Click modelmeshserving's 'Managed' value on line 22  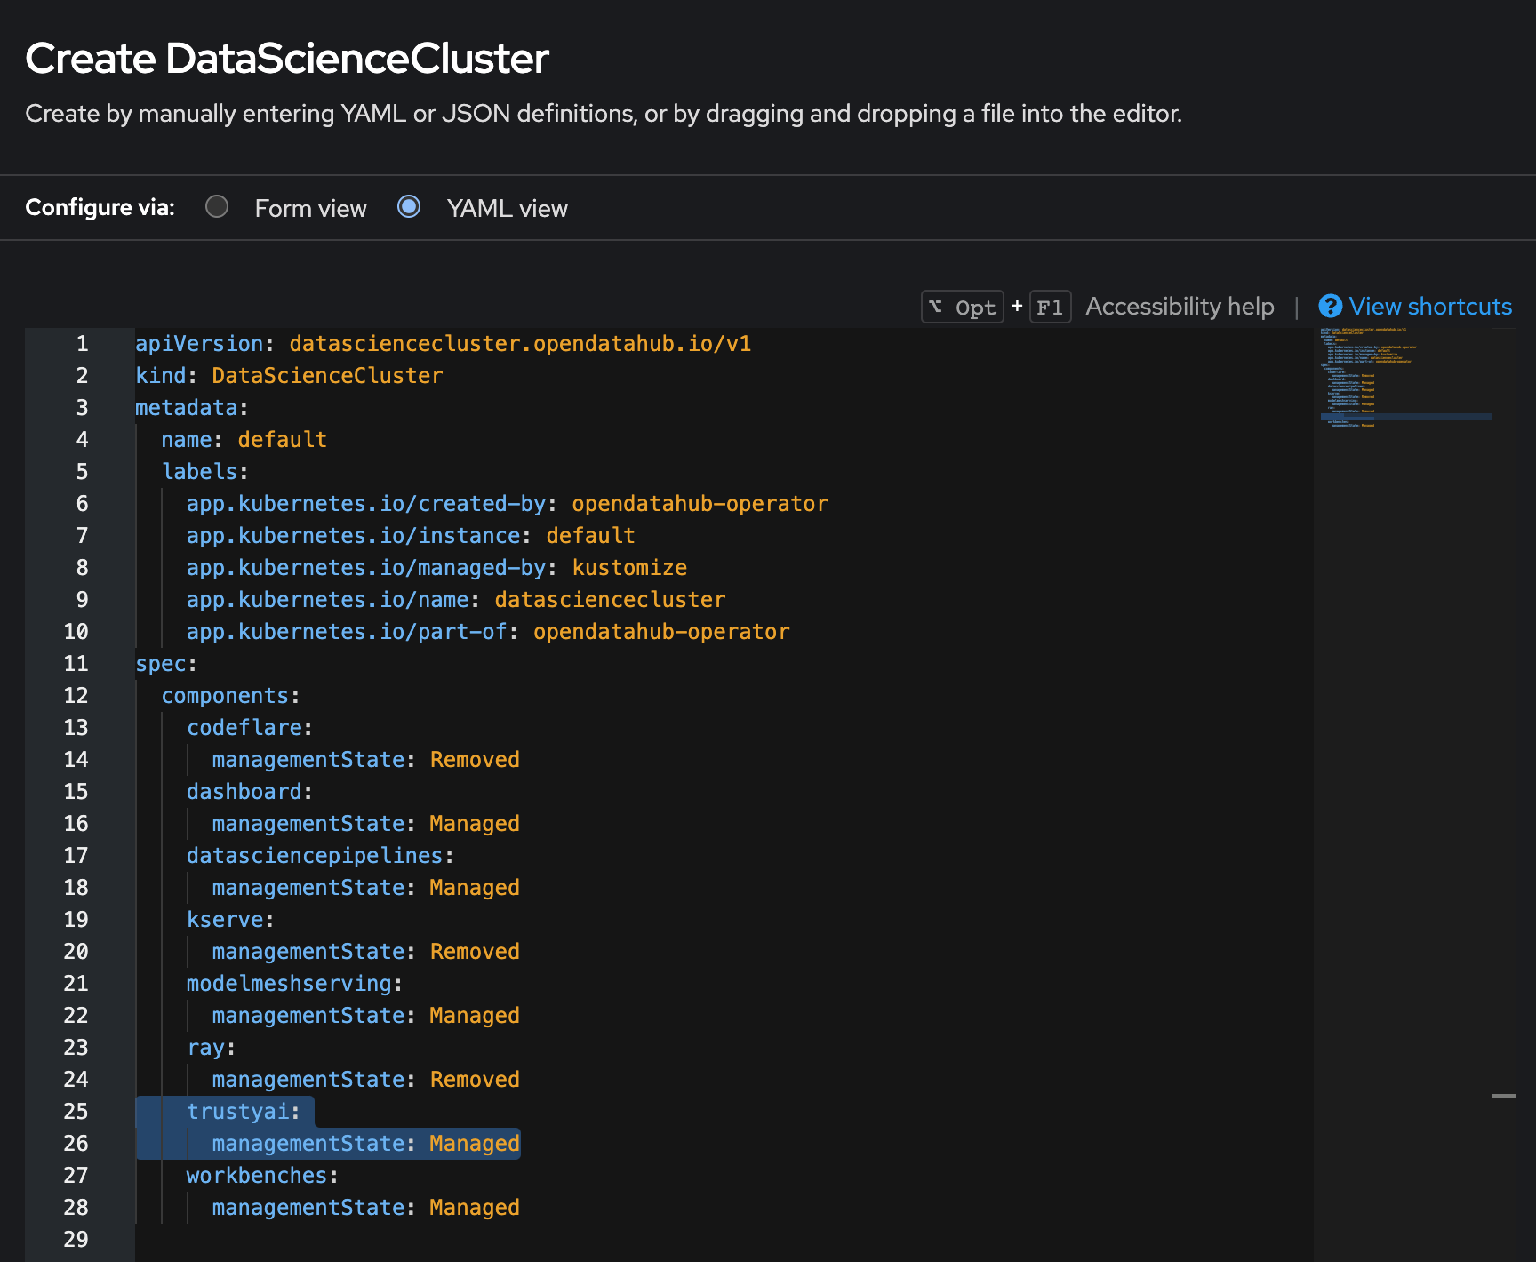(x=476, y=1016)
